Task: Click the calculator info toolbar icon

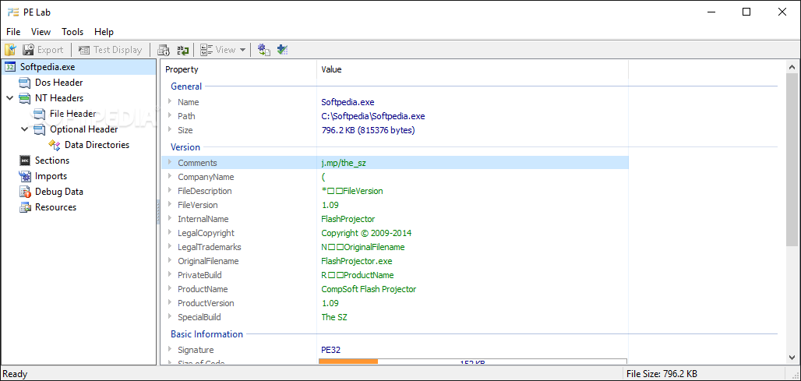Action: pyautogui.click(x=164, y=50)
